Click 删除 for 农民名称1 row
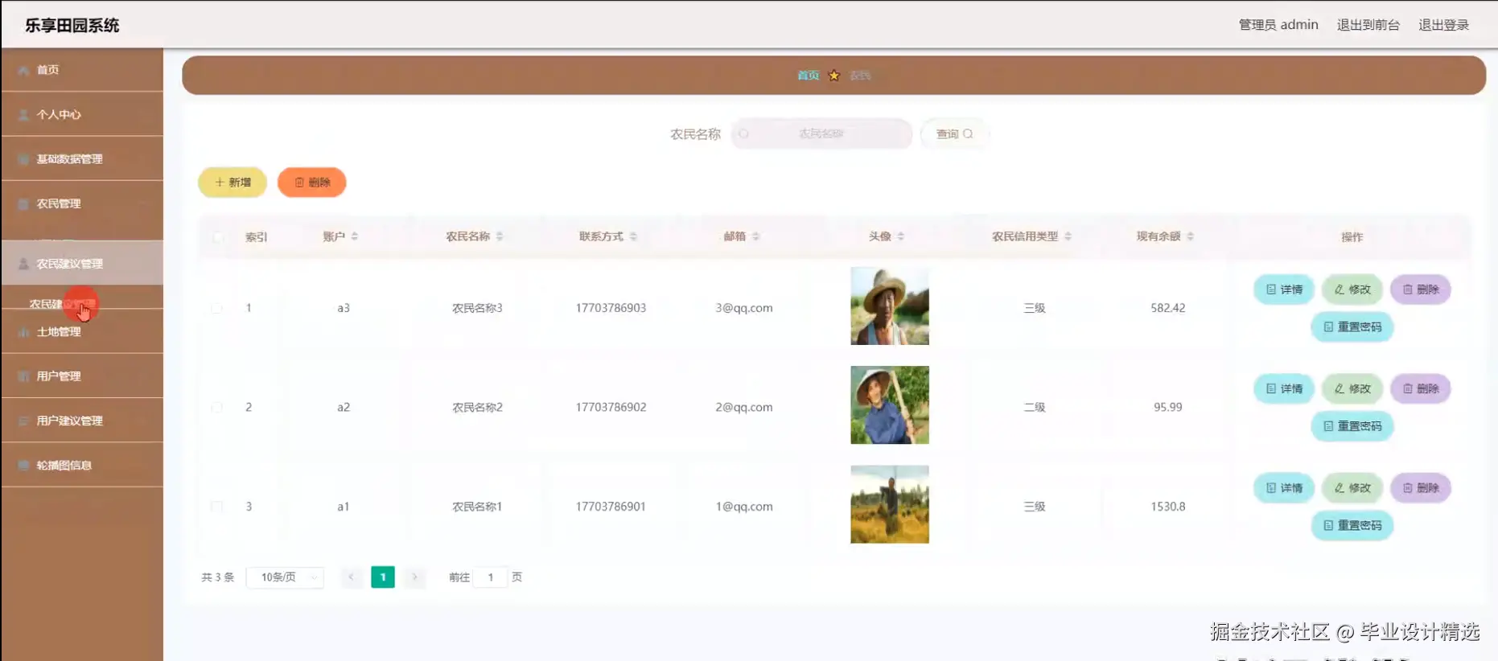 (1421, 488)
